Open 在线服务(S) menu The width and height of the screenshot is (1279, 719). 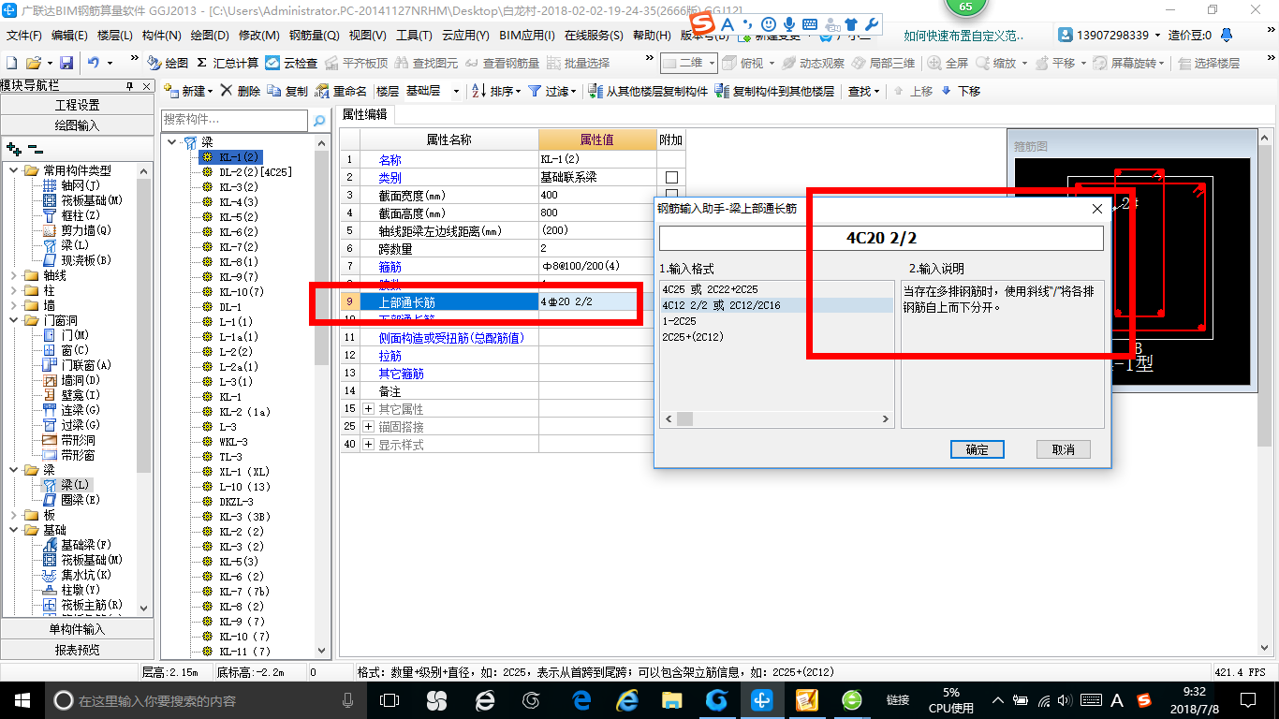[594, 36]
